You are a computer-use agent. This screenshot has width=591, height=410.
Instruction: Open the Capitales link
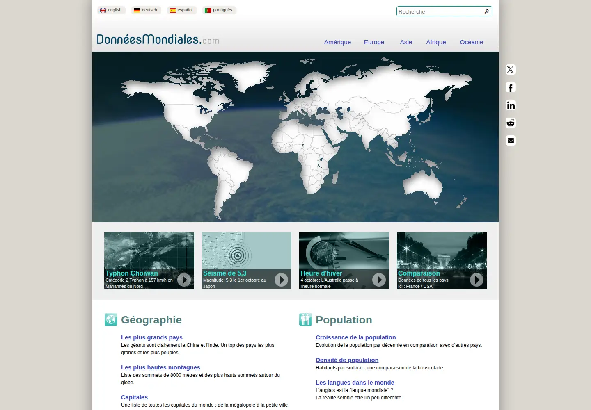point(134,397)
